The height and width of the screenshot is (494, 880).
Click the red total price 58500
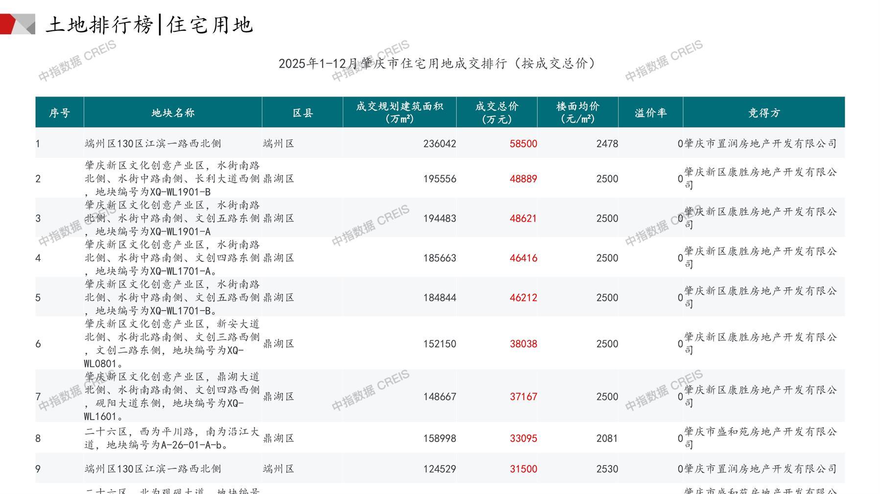pyautogui.click(x=523, y=144)
